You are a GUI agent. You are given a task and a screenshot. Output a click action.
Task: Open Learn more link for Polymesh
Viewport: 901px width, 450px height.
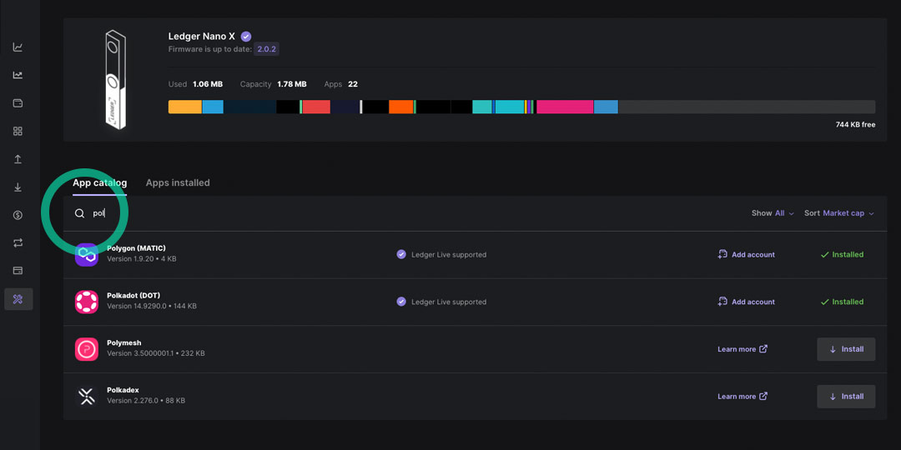point(742,349)
